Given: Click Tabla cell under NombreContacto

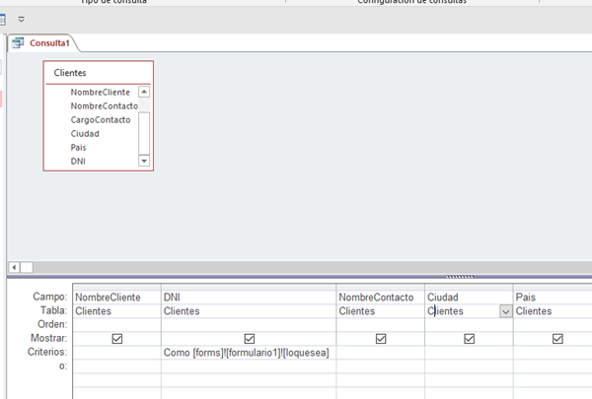Looking at the screenshot, I should (x=380, y=311).
